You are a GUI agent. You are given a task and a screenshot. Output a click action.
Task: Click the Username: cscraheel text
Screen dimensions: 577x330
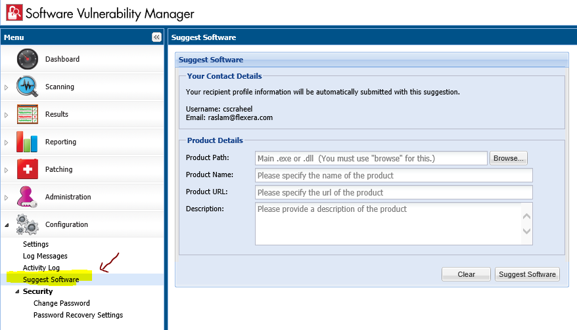(219, 109)
